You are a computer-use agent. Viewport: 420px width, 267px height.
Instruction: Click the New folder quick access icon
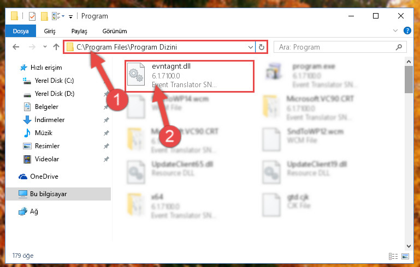point(44,16)
